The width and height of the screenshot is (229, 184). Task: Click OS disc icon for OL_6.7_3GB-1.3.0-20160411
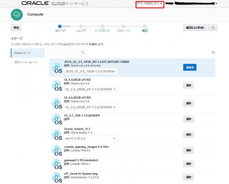click(x=57, y=120)
